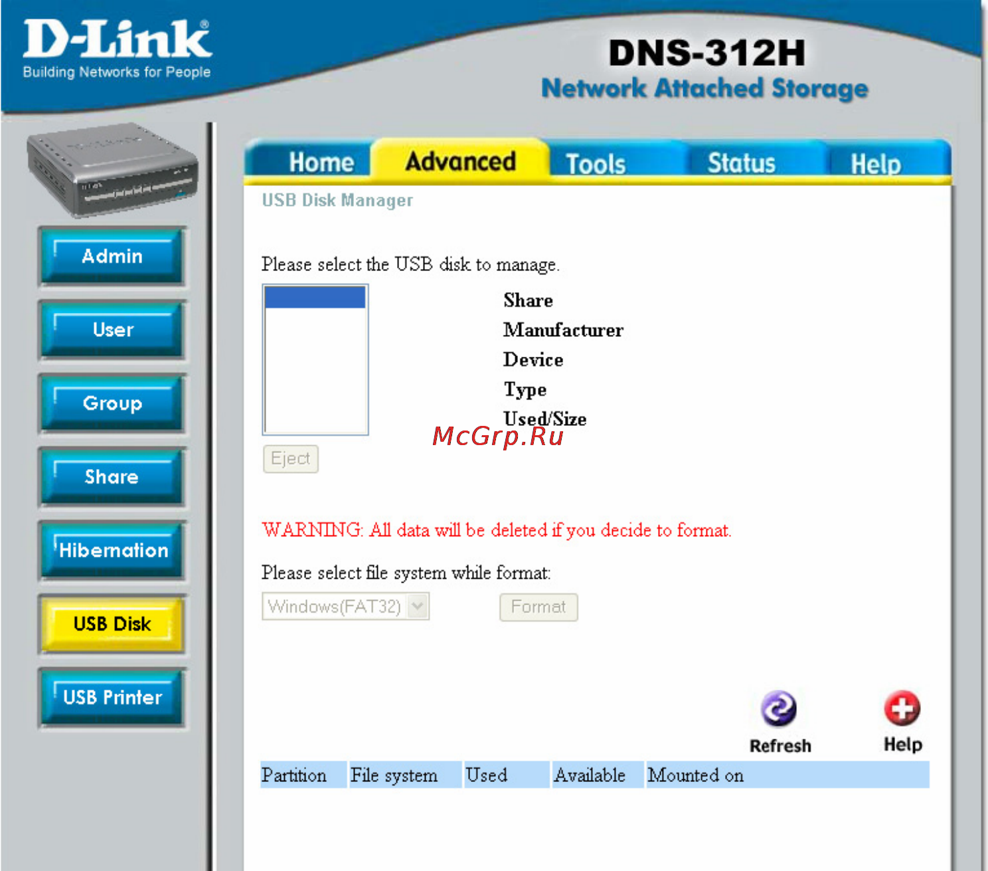
Task: Click the Manufacturer label
Action: [563, 330]
